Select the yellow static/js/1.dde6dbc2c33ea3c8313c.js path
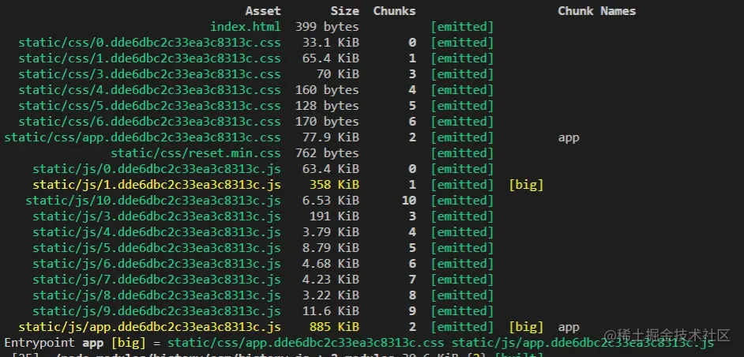The image size is (744, 357). tap(156, 185)
